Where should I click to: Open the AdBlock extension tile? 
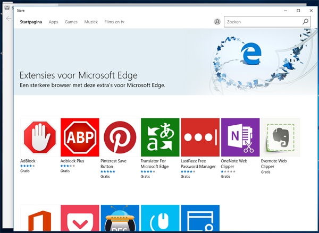40,137
